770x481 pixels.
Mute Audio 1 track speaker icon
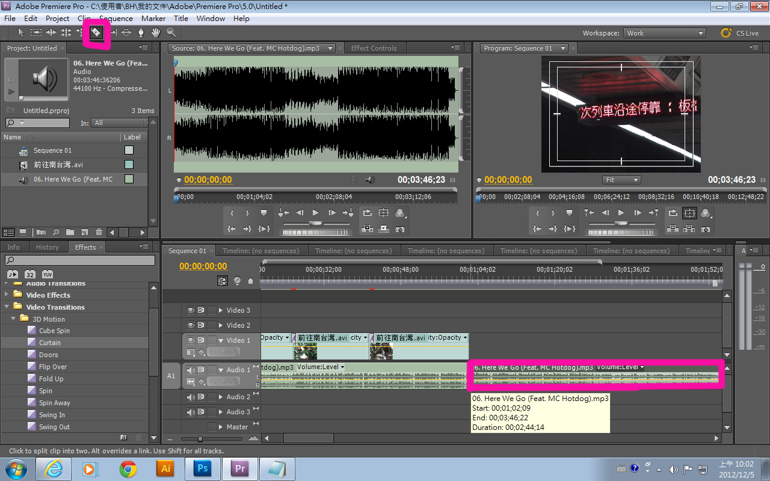(x=191, y=370)
